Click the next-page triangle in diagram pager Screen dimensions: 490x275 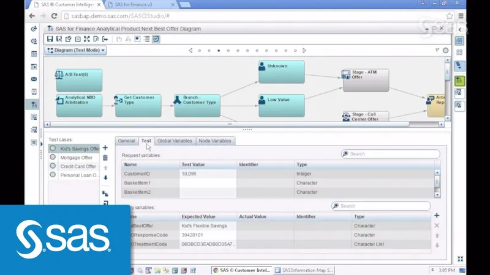tap(304, 50)
